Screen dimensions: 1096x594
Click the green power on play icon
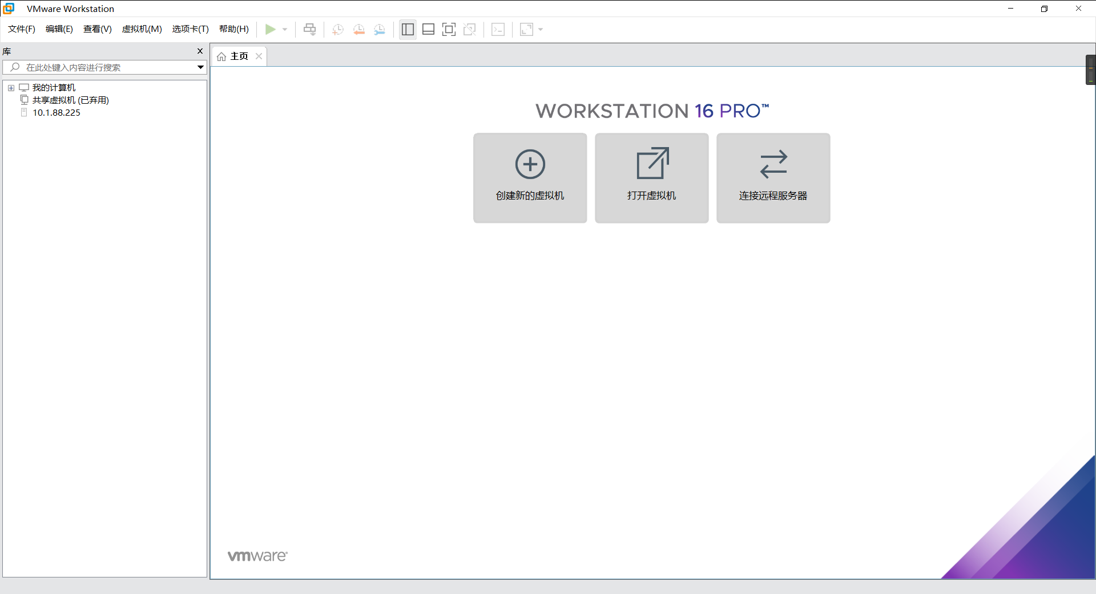(x=270, y=29)
